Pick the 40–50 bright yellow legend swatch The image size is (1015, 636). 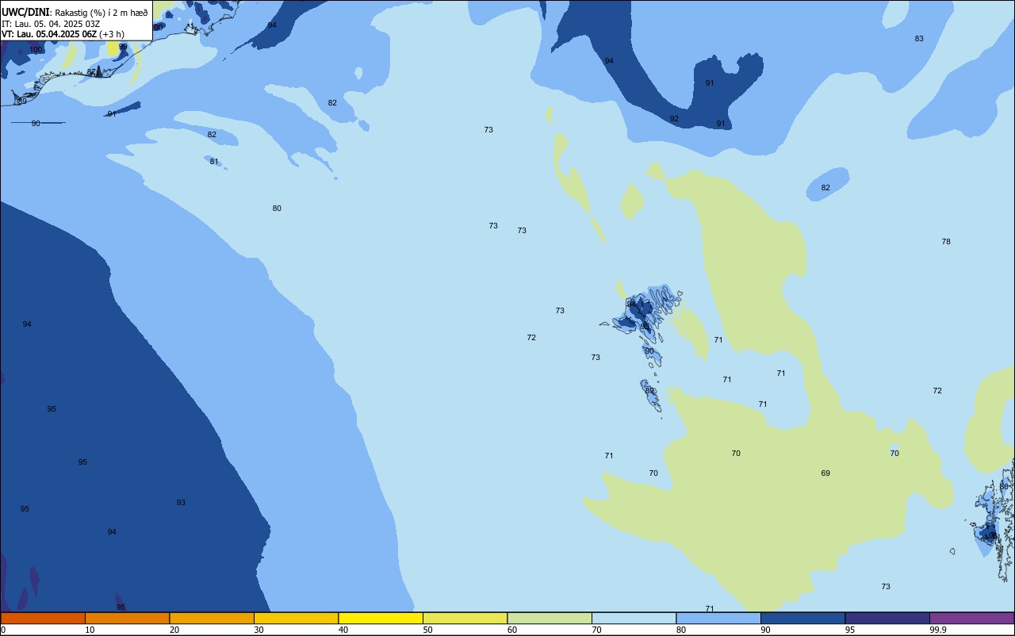(381, 618)
